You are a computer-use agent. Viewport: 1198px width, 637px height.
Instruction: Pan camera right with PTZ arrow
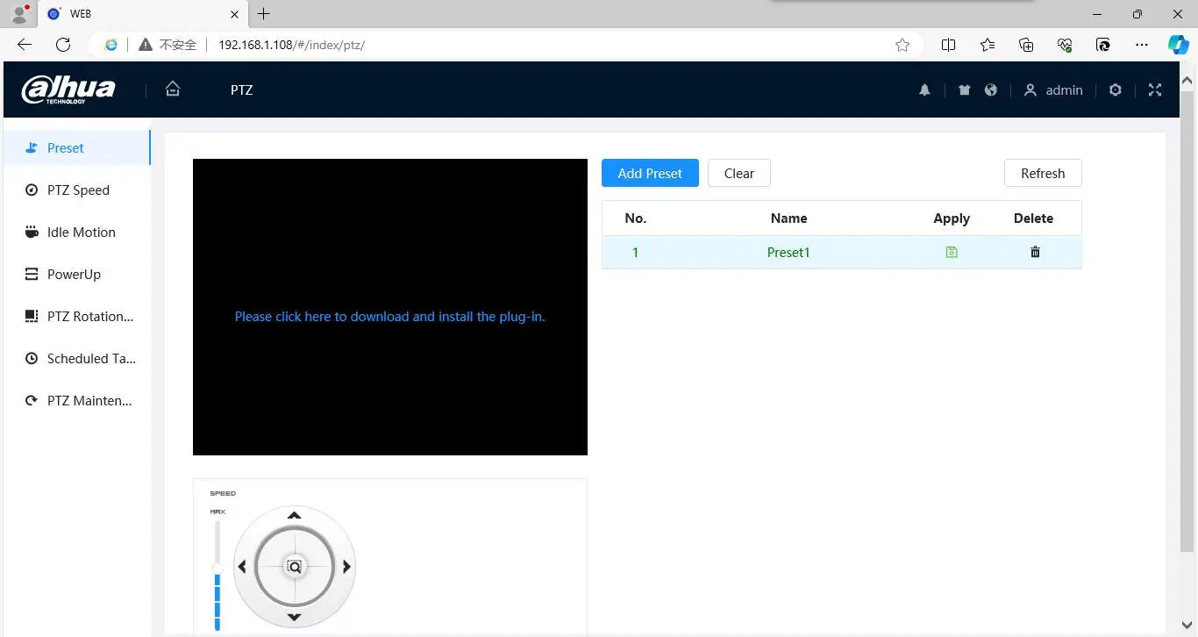click(x=346, y=567)
